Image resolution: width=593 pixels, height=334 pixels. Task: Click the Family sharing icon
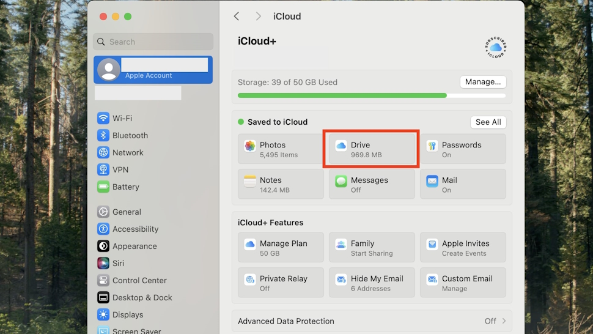[341, 244]
